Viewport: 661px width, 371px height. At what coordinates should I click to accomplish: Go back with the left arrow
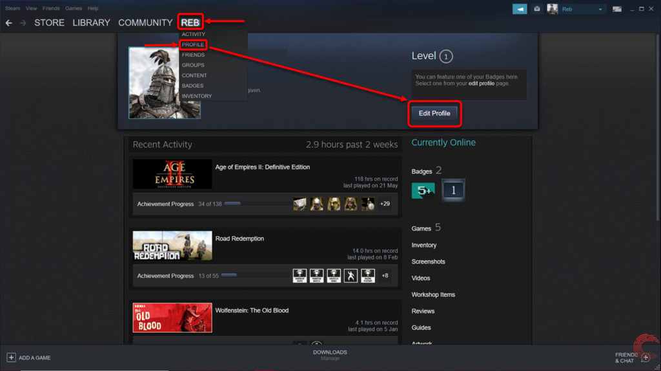[9, 23]
